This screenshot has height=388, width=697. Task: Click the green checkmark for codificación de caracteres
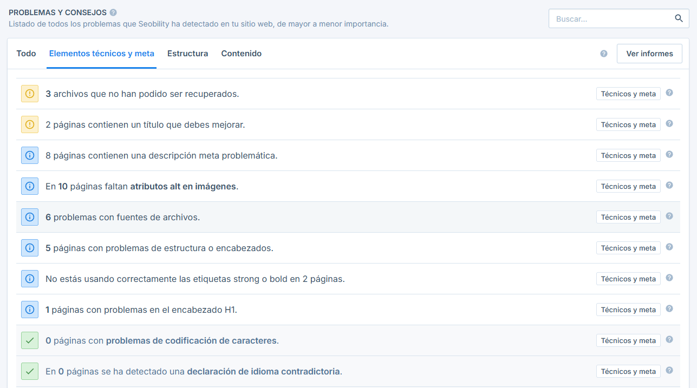29,340
